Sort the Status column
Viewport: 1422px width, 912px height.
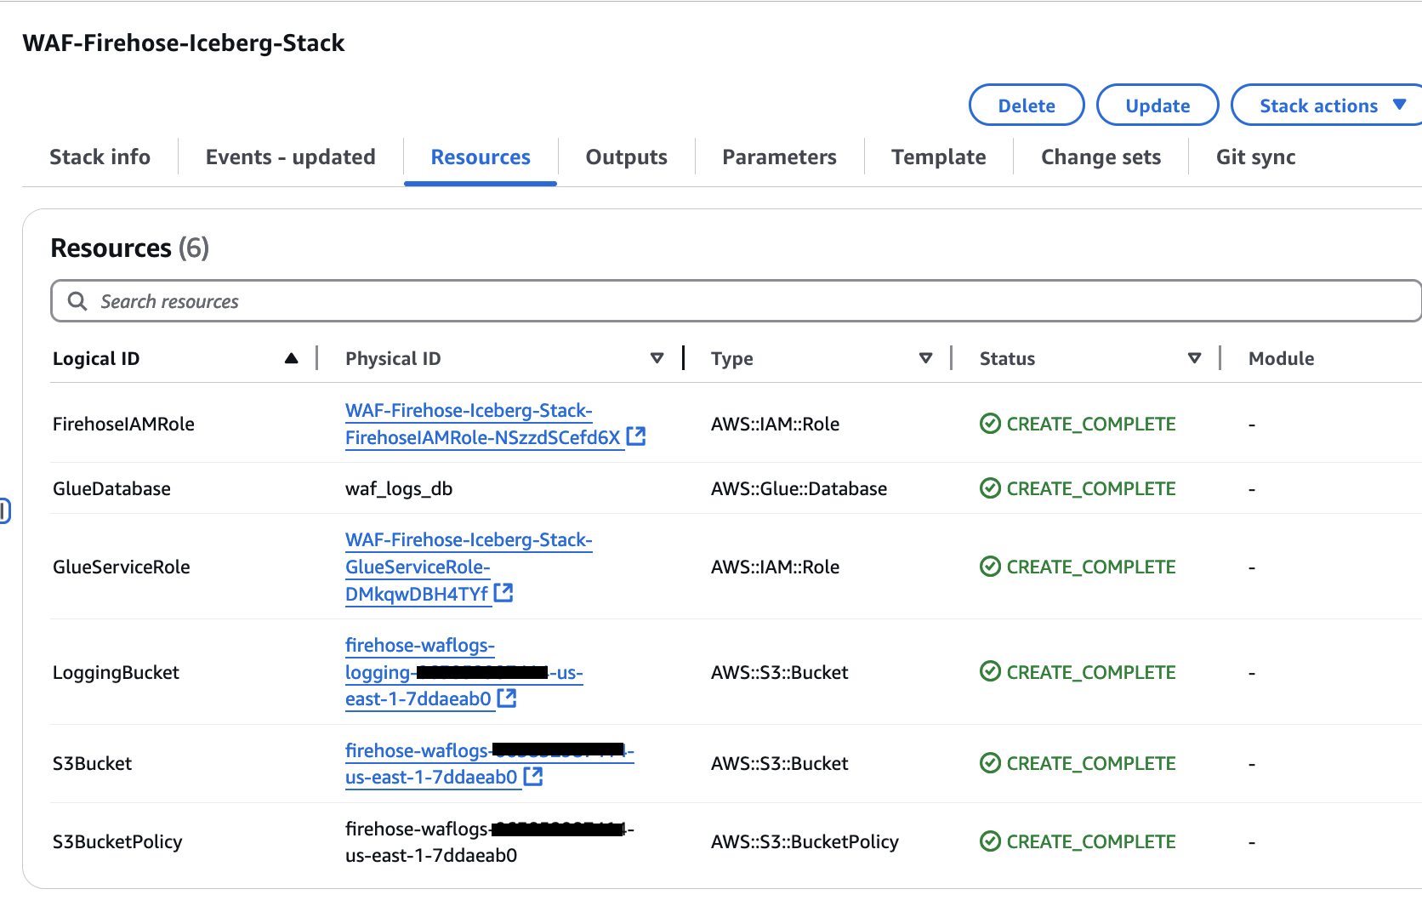(1194, 358)
